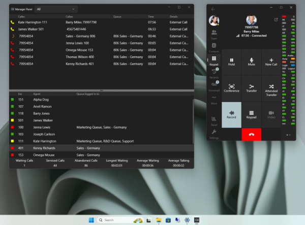Click red phone icon on Thomas Wilson 400 call
Viewport: 305px width, 225px height.
click(12, 57)
